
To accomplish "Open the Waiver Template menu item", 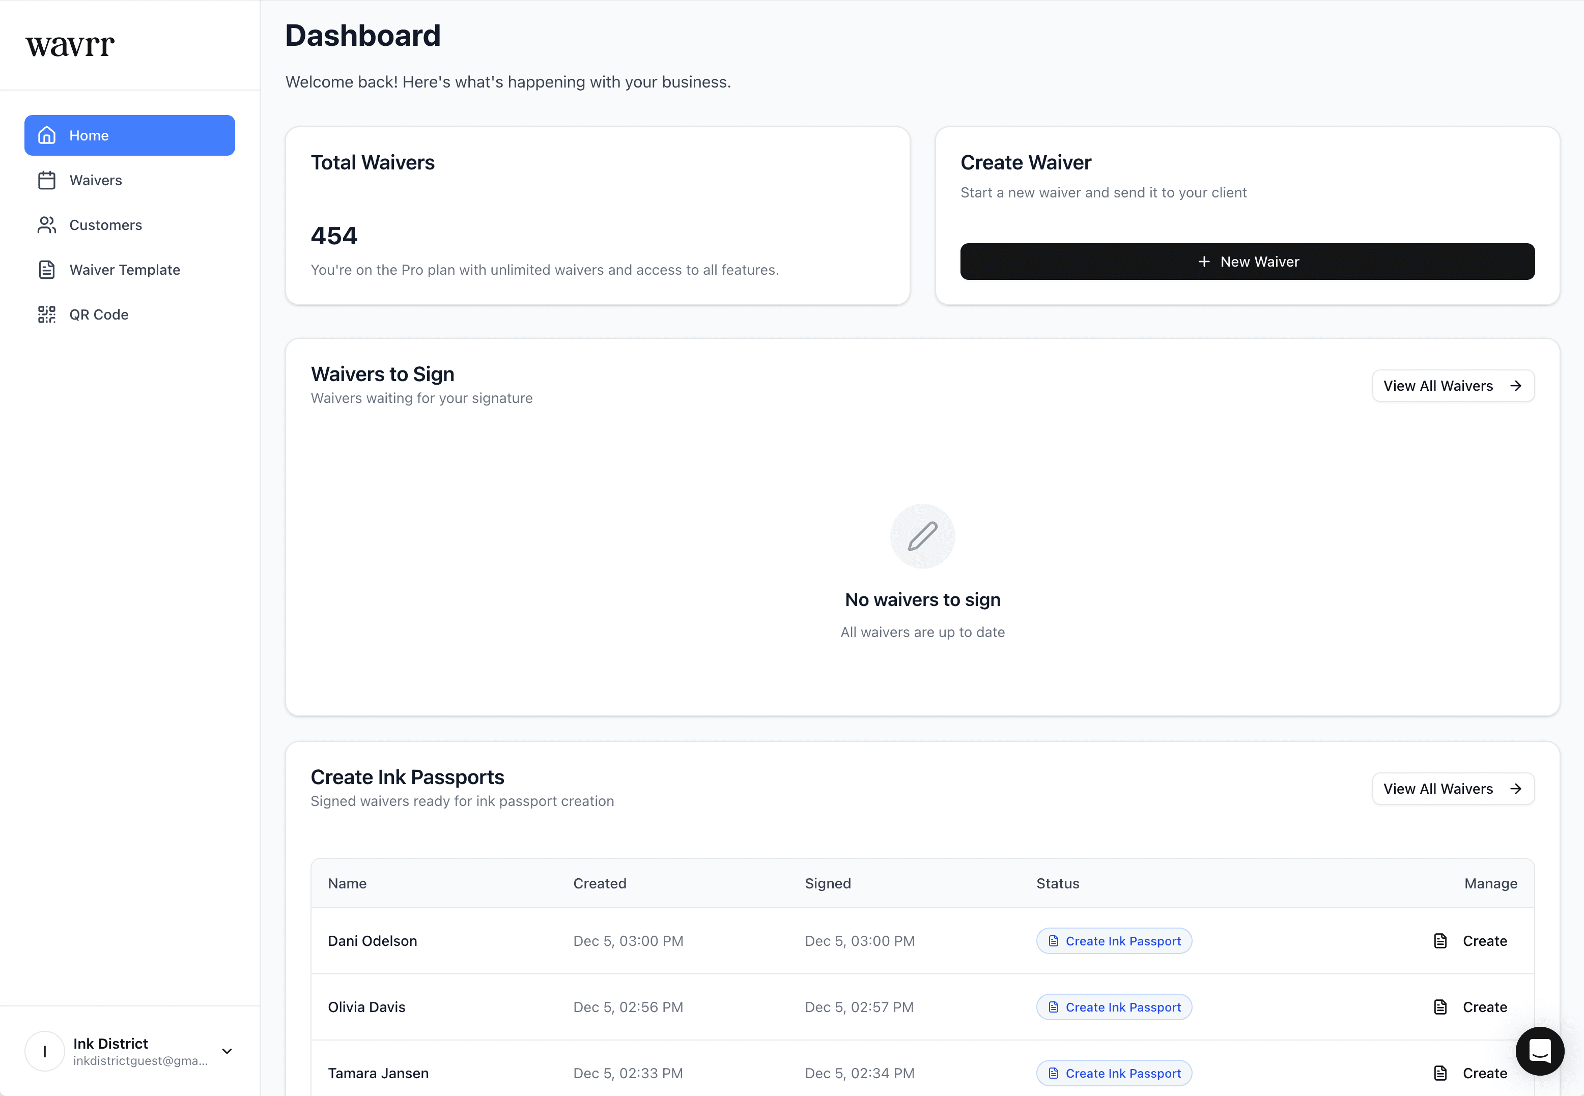I will click(124, 270).
